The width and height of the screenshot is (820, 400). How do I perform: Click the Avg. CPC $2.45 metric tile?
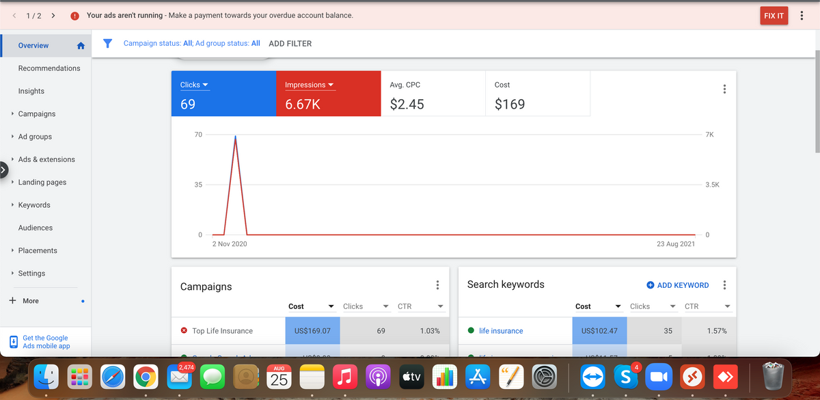tap(433, 94)
